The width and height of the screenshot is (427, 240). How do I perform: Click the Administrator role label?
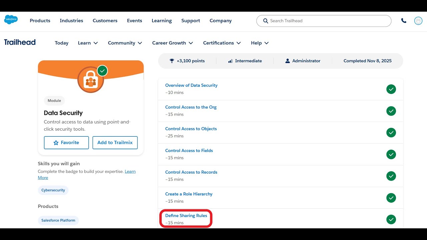[306, 61]
